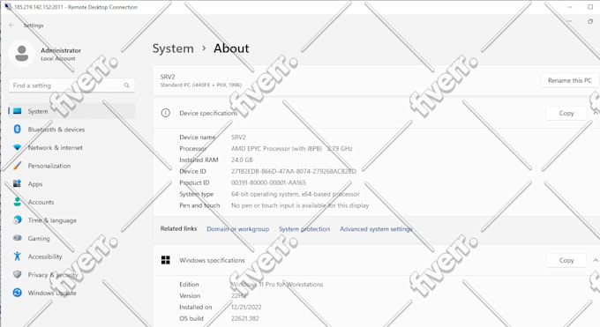
Task: Click the 64-bit operating system text
Action: pyautogui.click(x=296, y=194)
